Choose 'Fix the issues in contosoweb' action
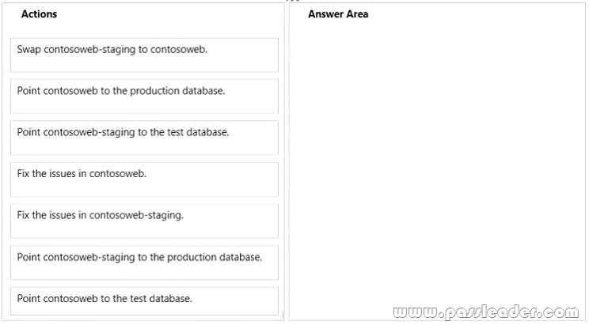 point(144,180)
